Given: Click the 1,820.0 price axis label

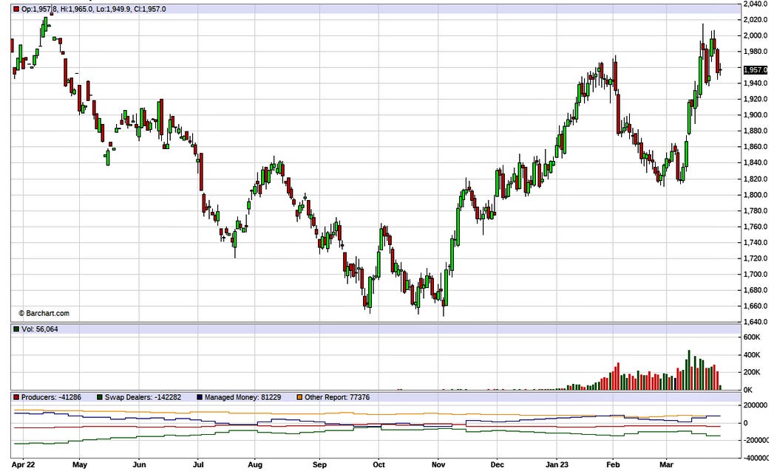Looking at the screenshot, I should pyautogui.click(x=756, y=179).
